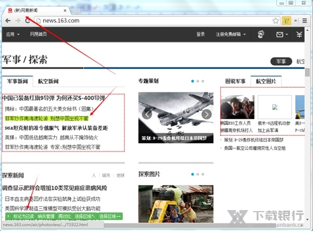Viewport: 313px width, 232px height.
Task: Filter 探索新闻 by 人
Action: coord(94,176)
